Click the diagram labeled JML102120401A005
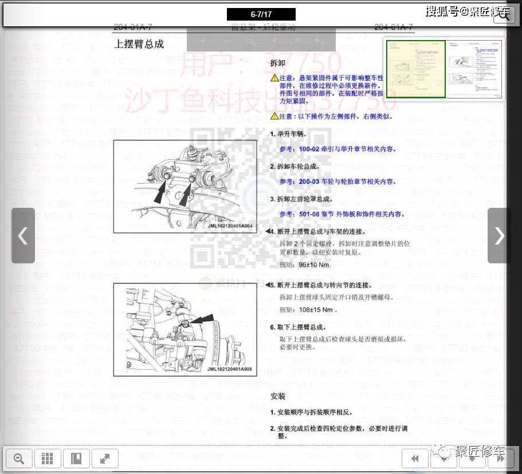The height and width of the screenshot is (474, 522). click(x=185, y=329)
